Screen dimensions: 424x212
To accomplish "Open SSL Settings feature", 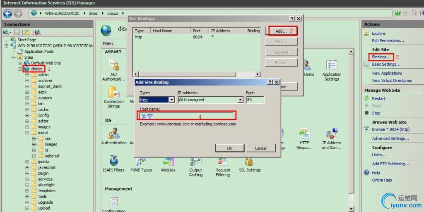I will point(250,164).
